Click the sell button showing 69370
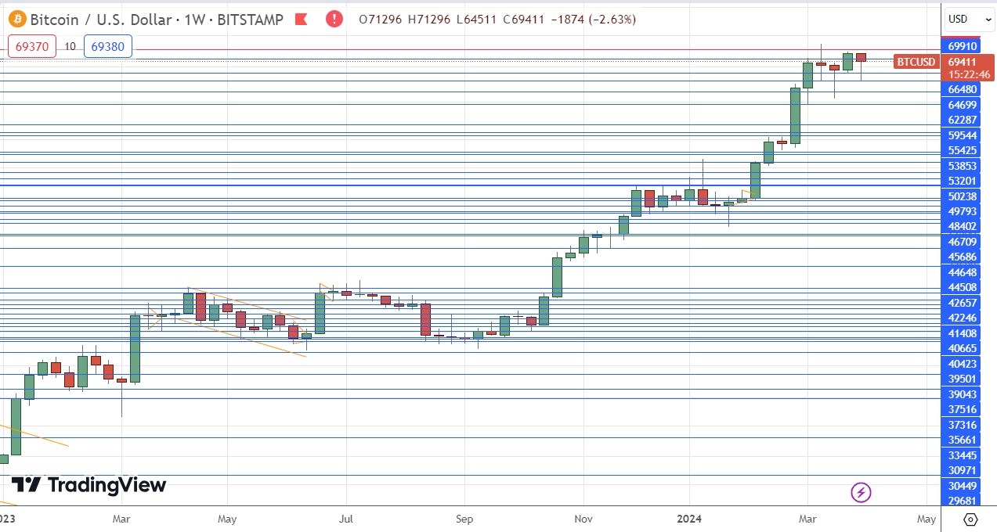This screenshot has height=532, width=997. (x=31, y=46)
